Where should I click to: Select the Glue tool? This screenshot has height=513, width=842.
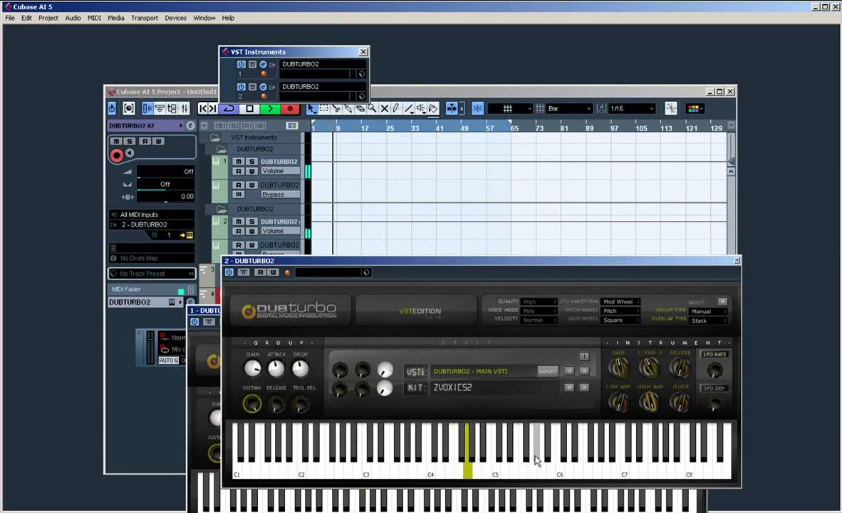[x=348, y=108]
